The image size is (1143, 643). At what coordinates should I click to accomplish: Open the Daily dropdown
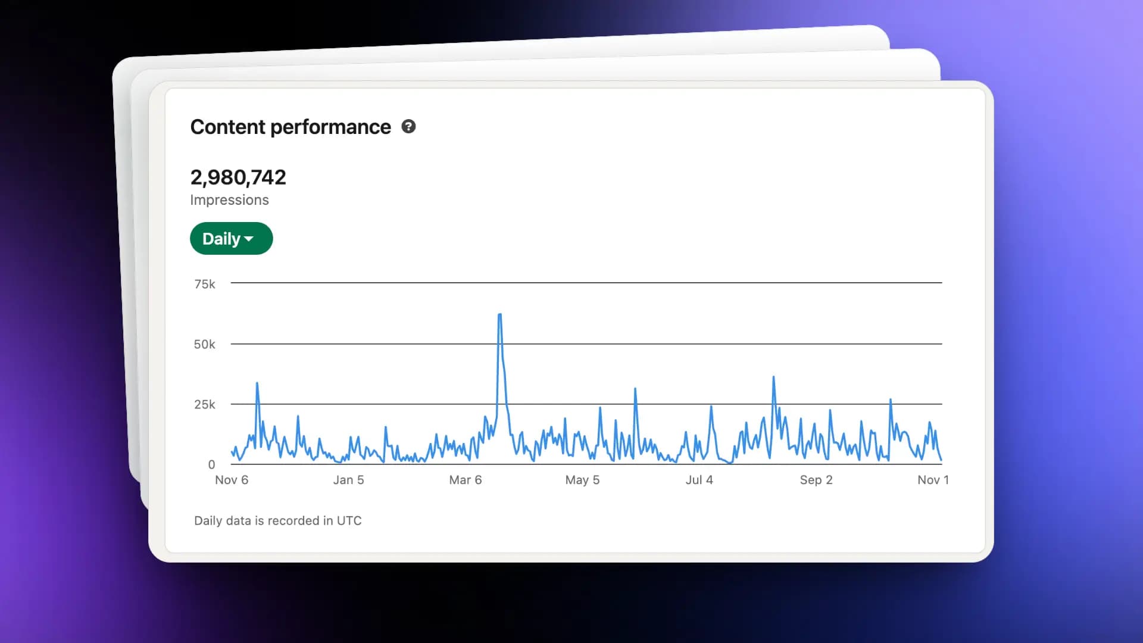[x=232, y=239]
